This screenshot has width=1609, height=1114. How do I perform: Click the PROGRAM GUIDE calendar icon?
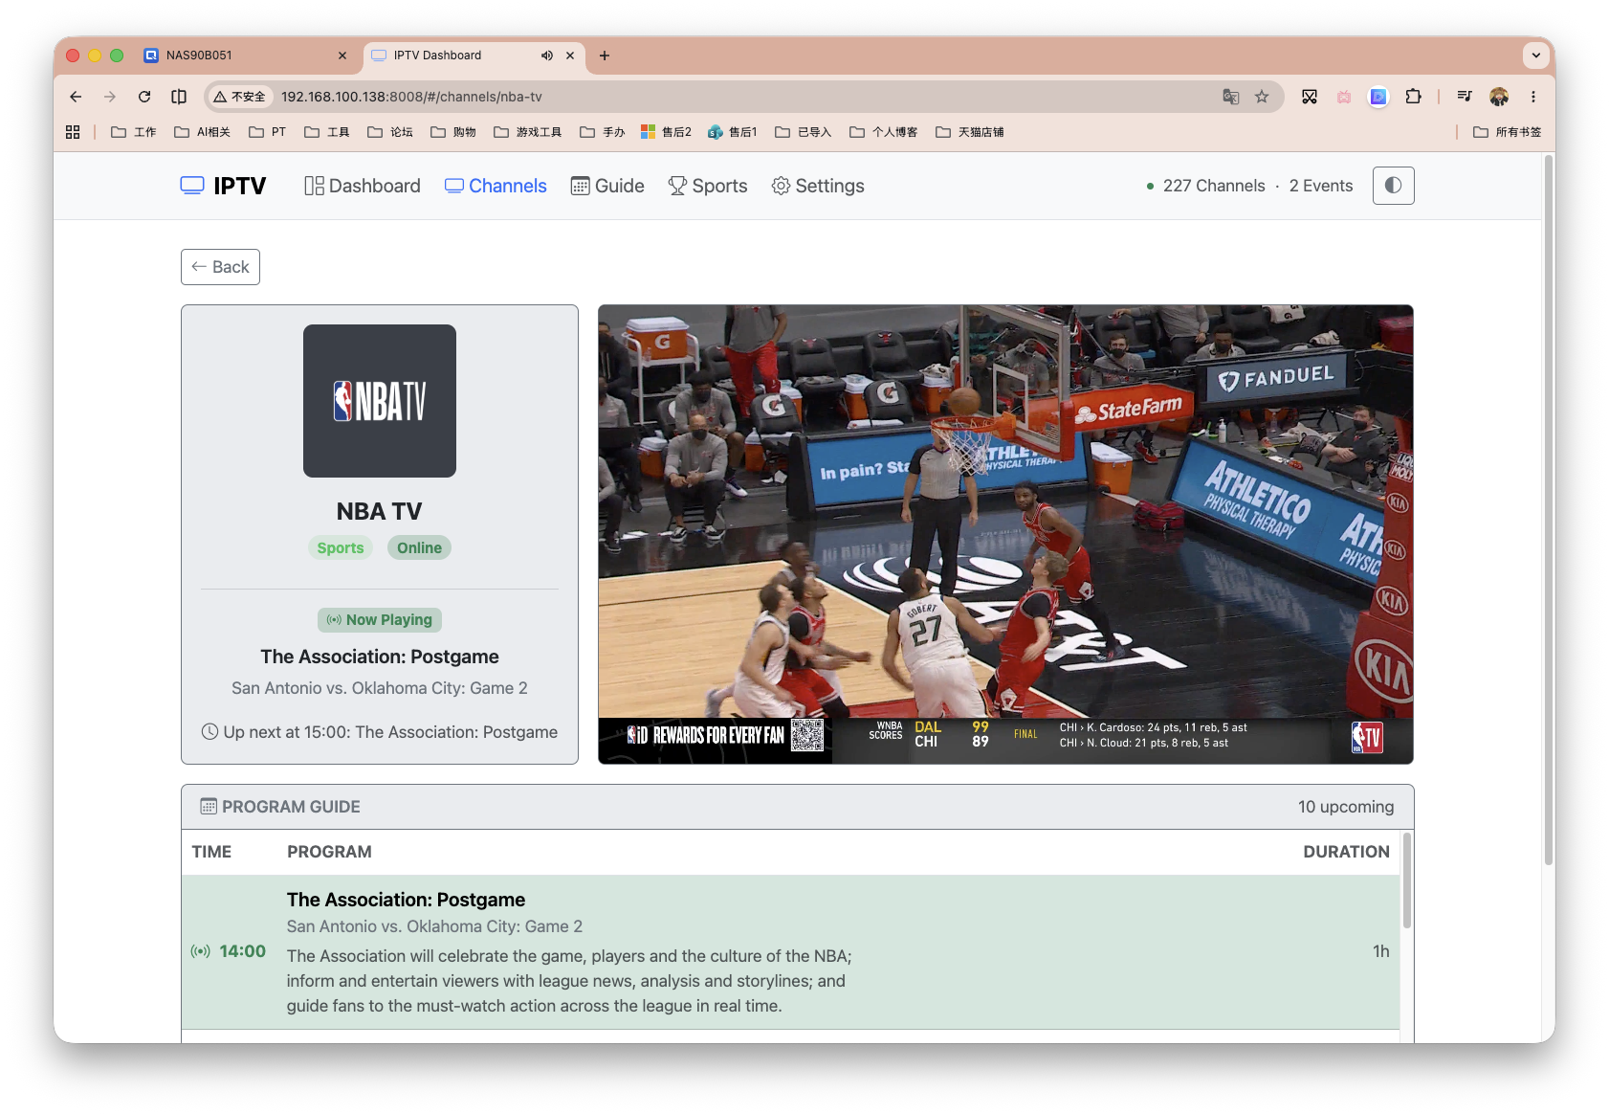click(209, 807)
